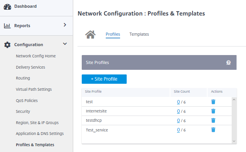246x152 pixels.
Task: Click the Configuration section label
Action: point(29,45)
